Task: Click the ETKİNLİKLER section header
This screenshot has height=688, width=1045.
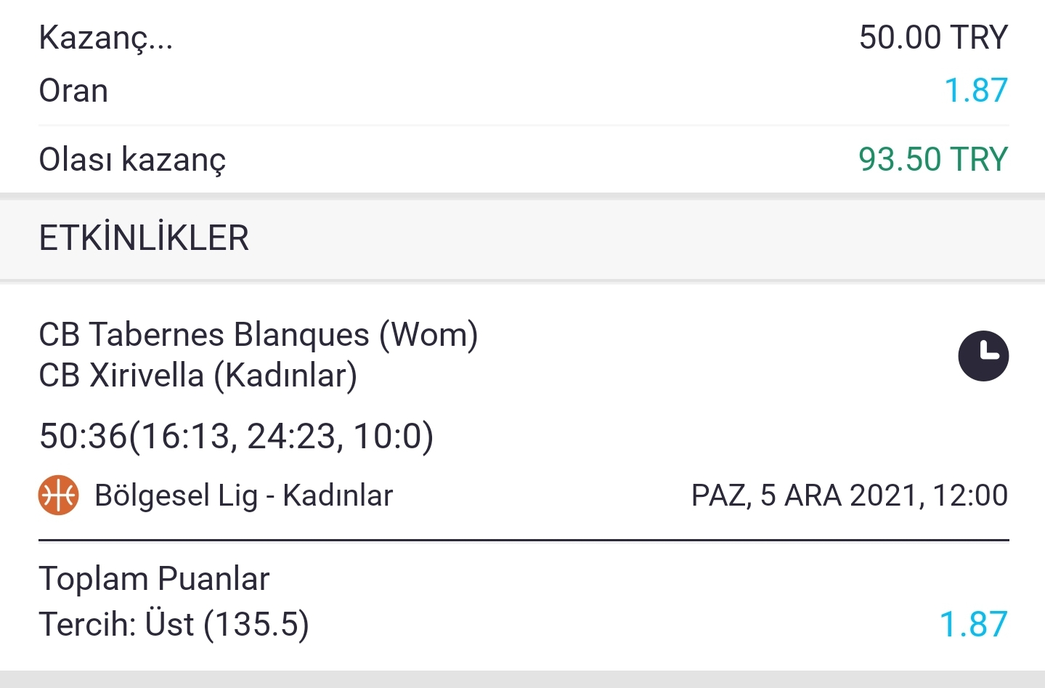Action: [x=144, y=238]
